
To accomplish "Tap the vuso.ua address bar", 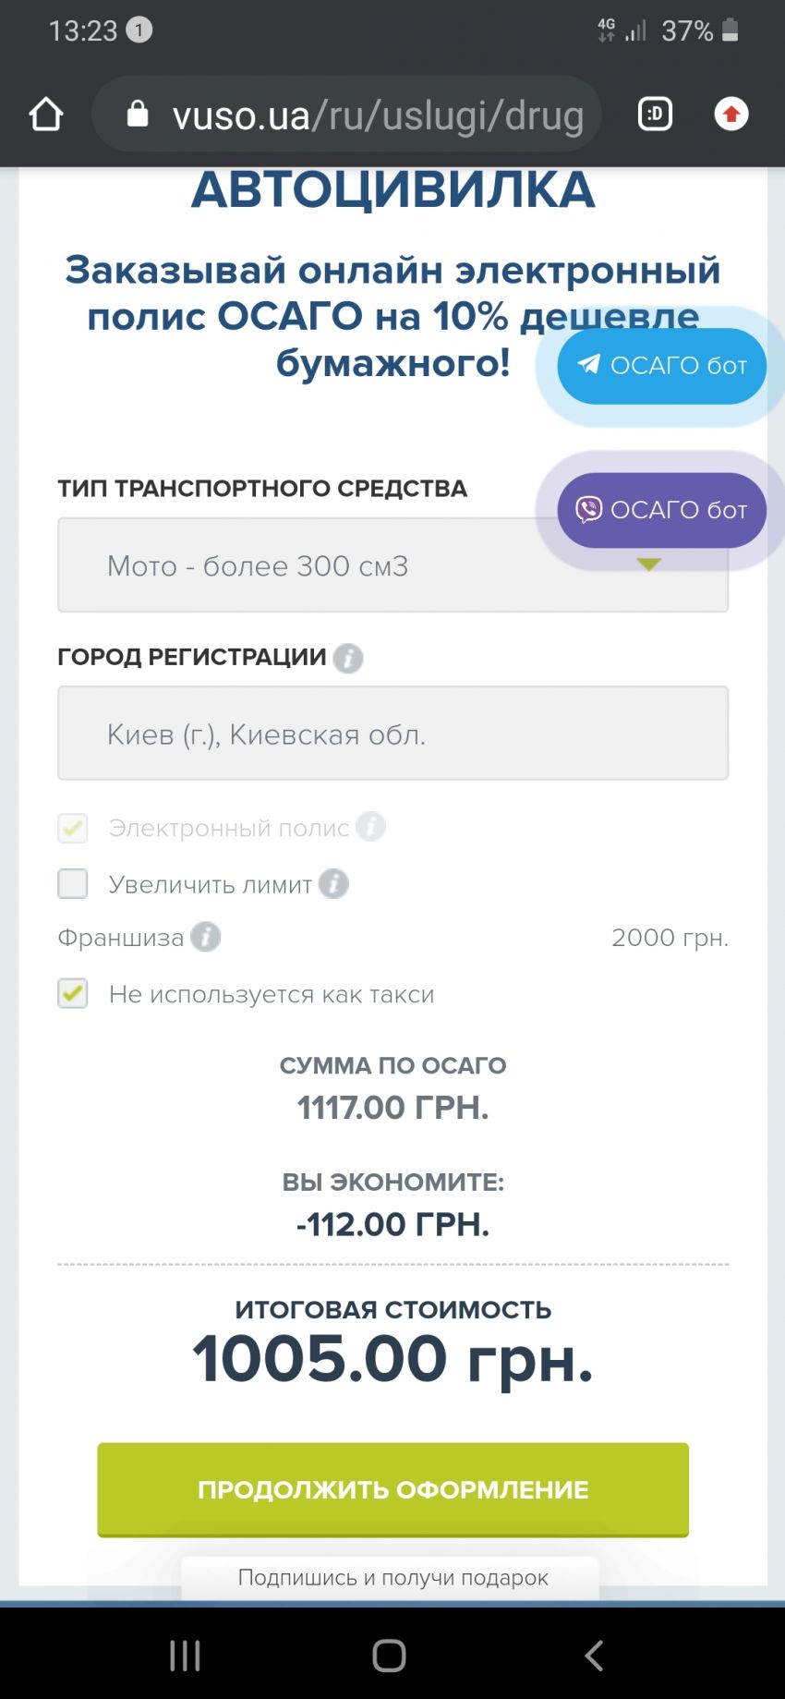I will pyautogui.click(x=346, y=115).
